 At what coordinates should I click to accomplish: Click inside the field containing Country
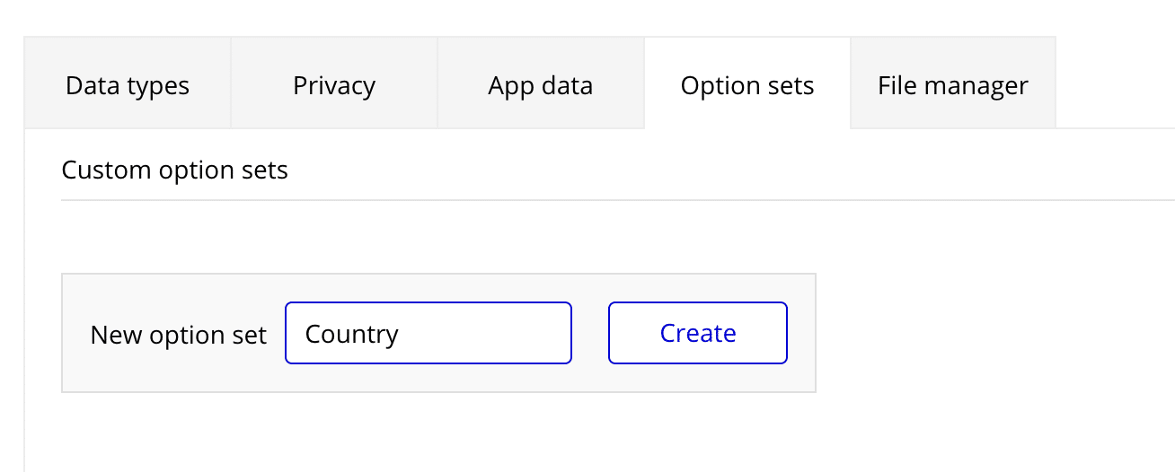tap(428, 333)
